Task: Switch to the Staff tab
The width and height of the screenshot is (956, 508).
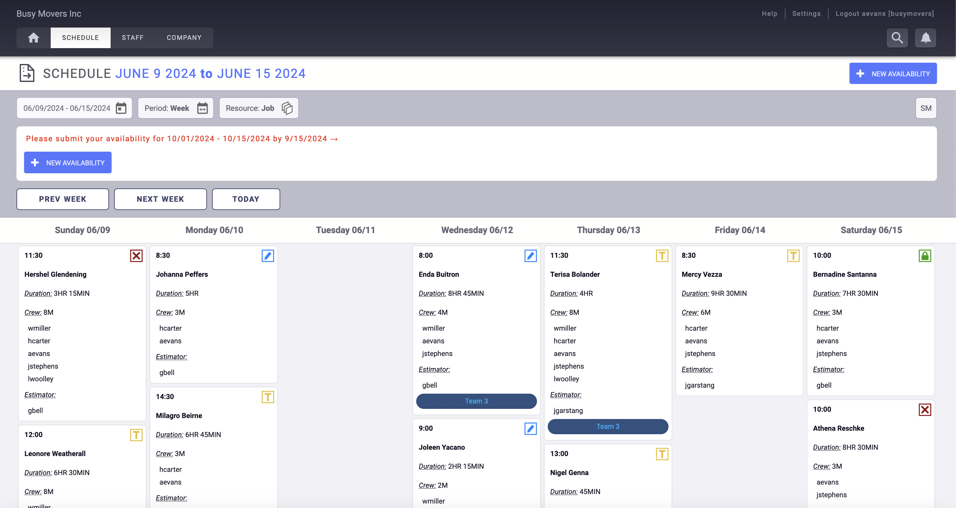Action: click(132, 37)
